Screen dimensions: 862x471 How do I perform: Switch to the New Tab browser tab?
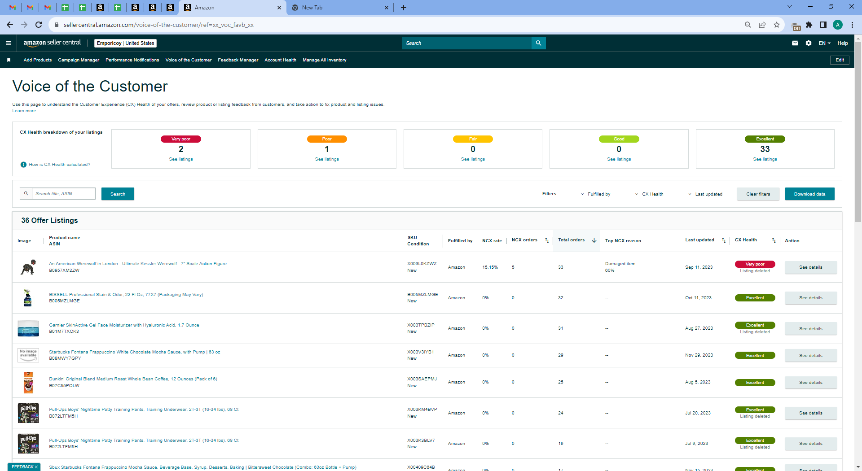[339, 8]
